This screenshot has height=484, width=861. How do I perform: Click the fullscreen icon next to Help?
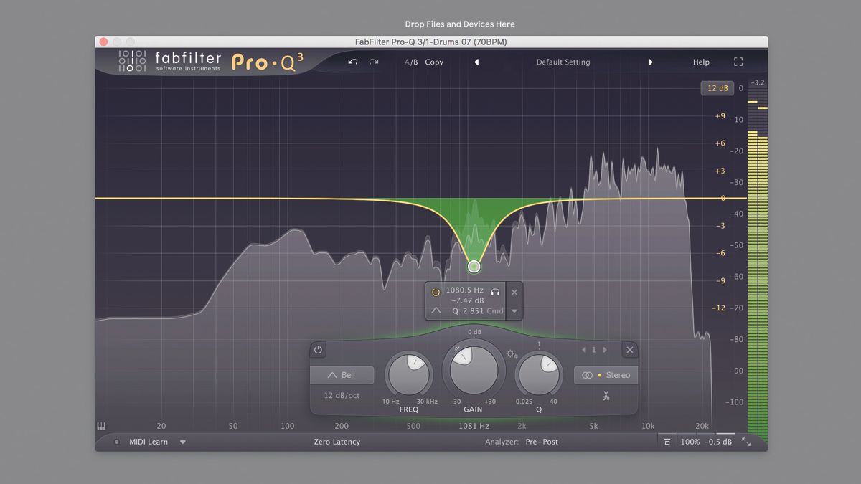(x=738, y=62)
